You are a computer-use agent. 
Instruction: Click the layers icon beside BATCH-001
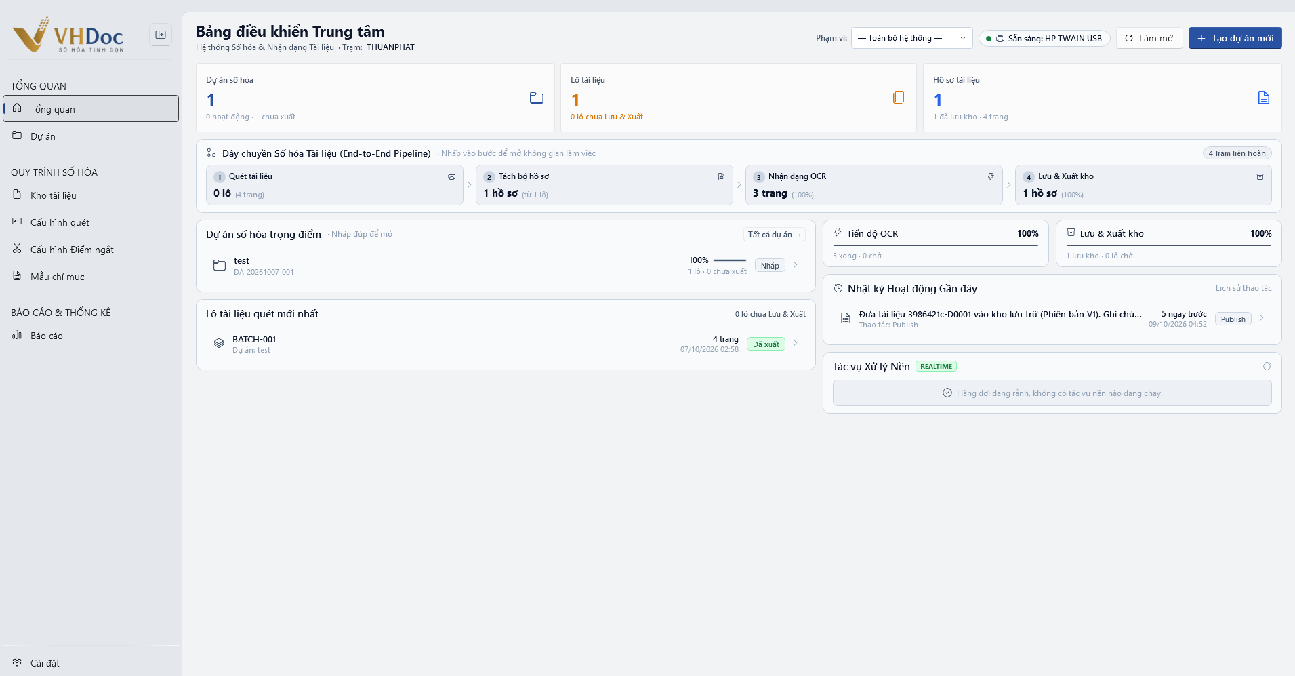tap(219, 343)
